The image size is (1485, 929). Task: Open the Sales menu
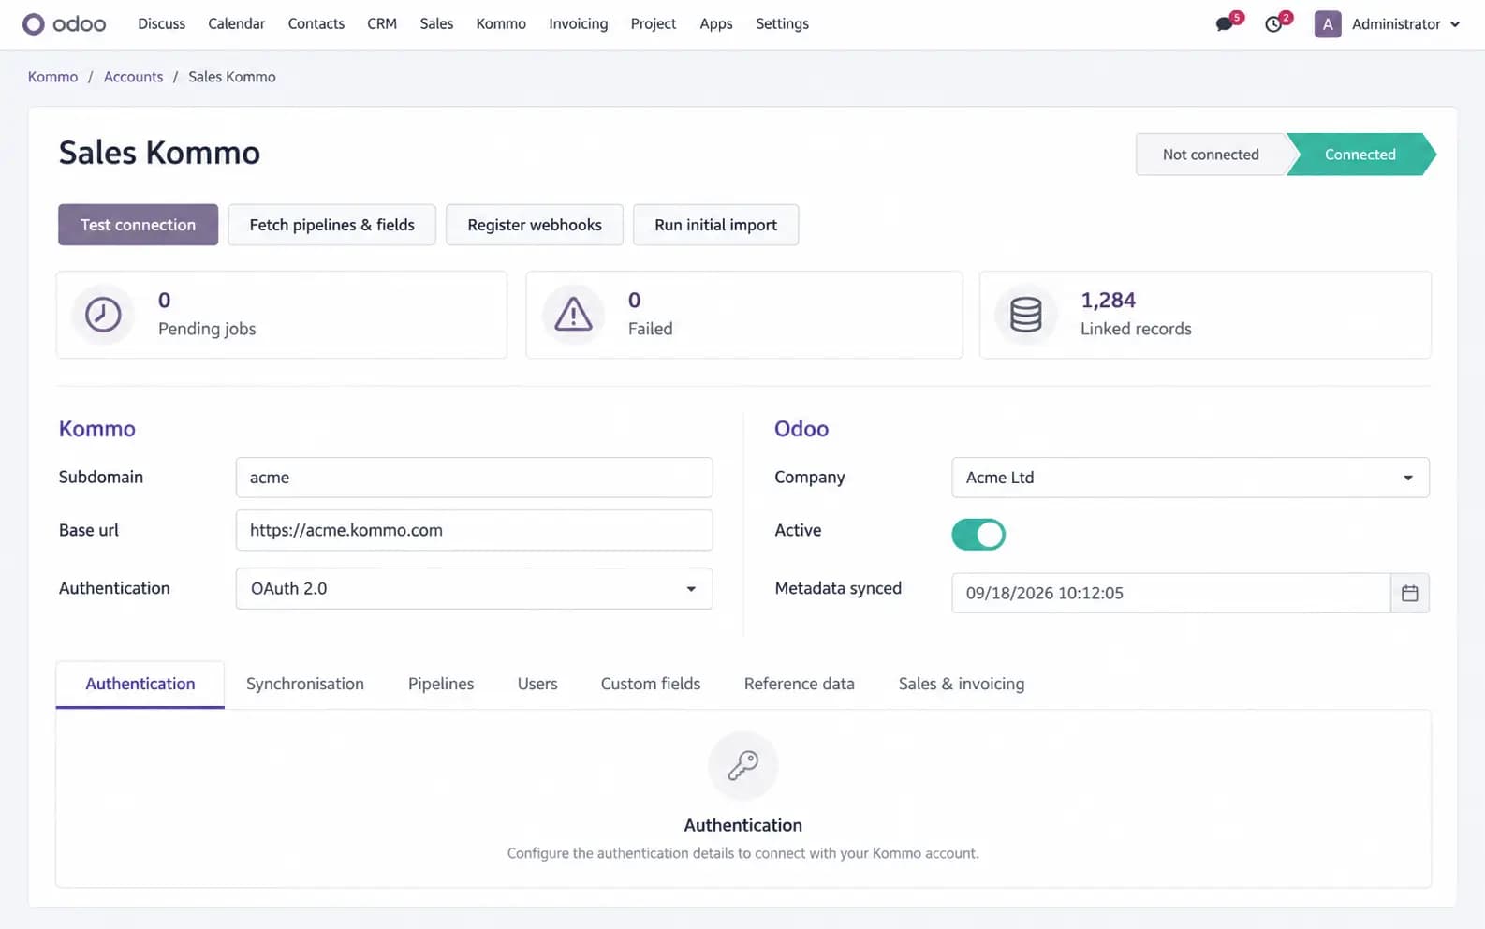(x=436, y=24)
